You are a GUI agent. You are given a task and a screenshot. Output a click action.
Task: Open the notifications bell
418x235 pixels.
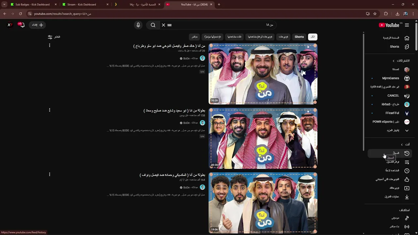22,25
